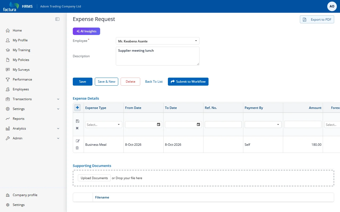The height and width of the screenshot is (212, 340).
Task: Click the Company profile building icon
Action: [x=8, y=195]
